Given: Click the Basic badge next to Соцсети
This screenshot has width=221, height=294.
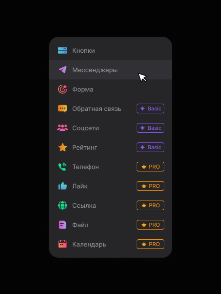Looking at the screenshot, I should click(x=150, y=128).
